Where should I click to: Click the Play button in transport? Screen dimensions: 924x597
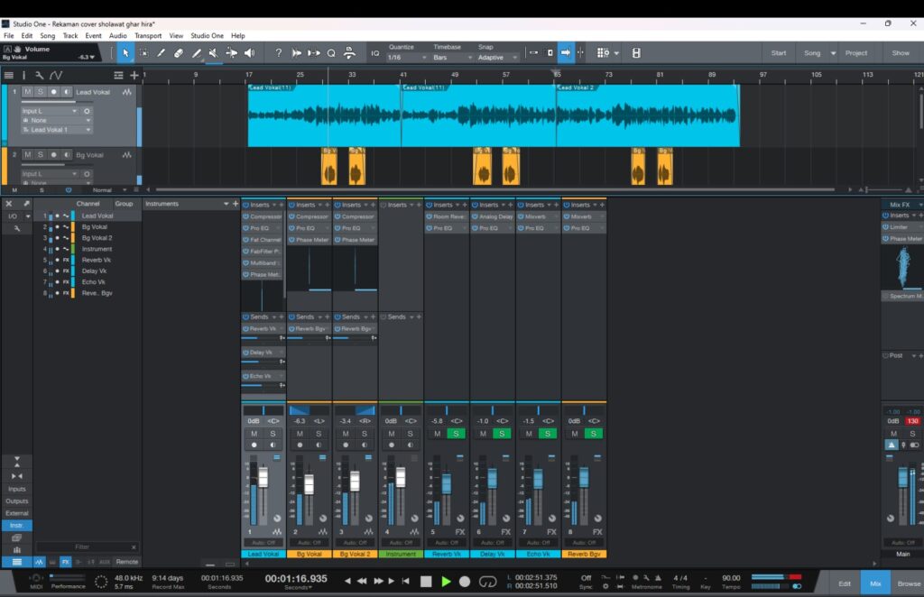point(446,582)
